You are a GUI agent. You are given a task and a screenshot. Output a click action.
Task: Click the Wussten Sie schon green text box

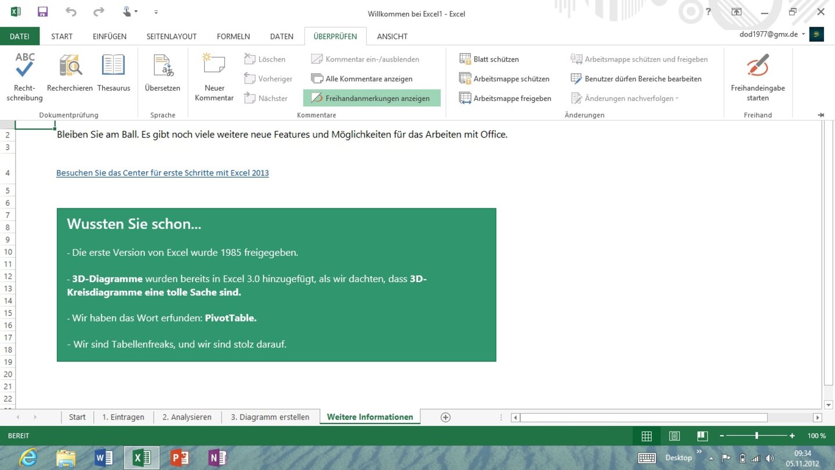[x=276, y=285]
